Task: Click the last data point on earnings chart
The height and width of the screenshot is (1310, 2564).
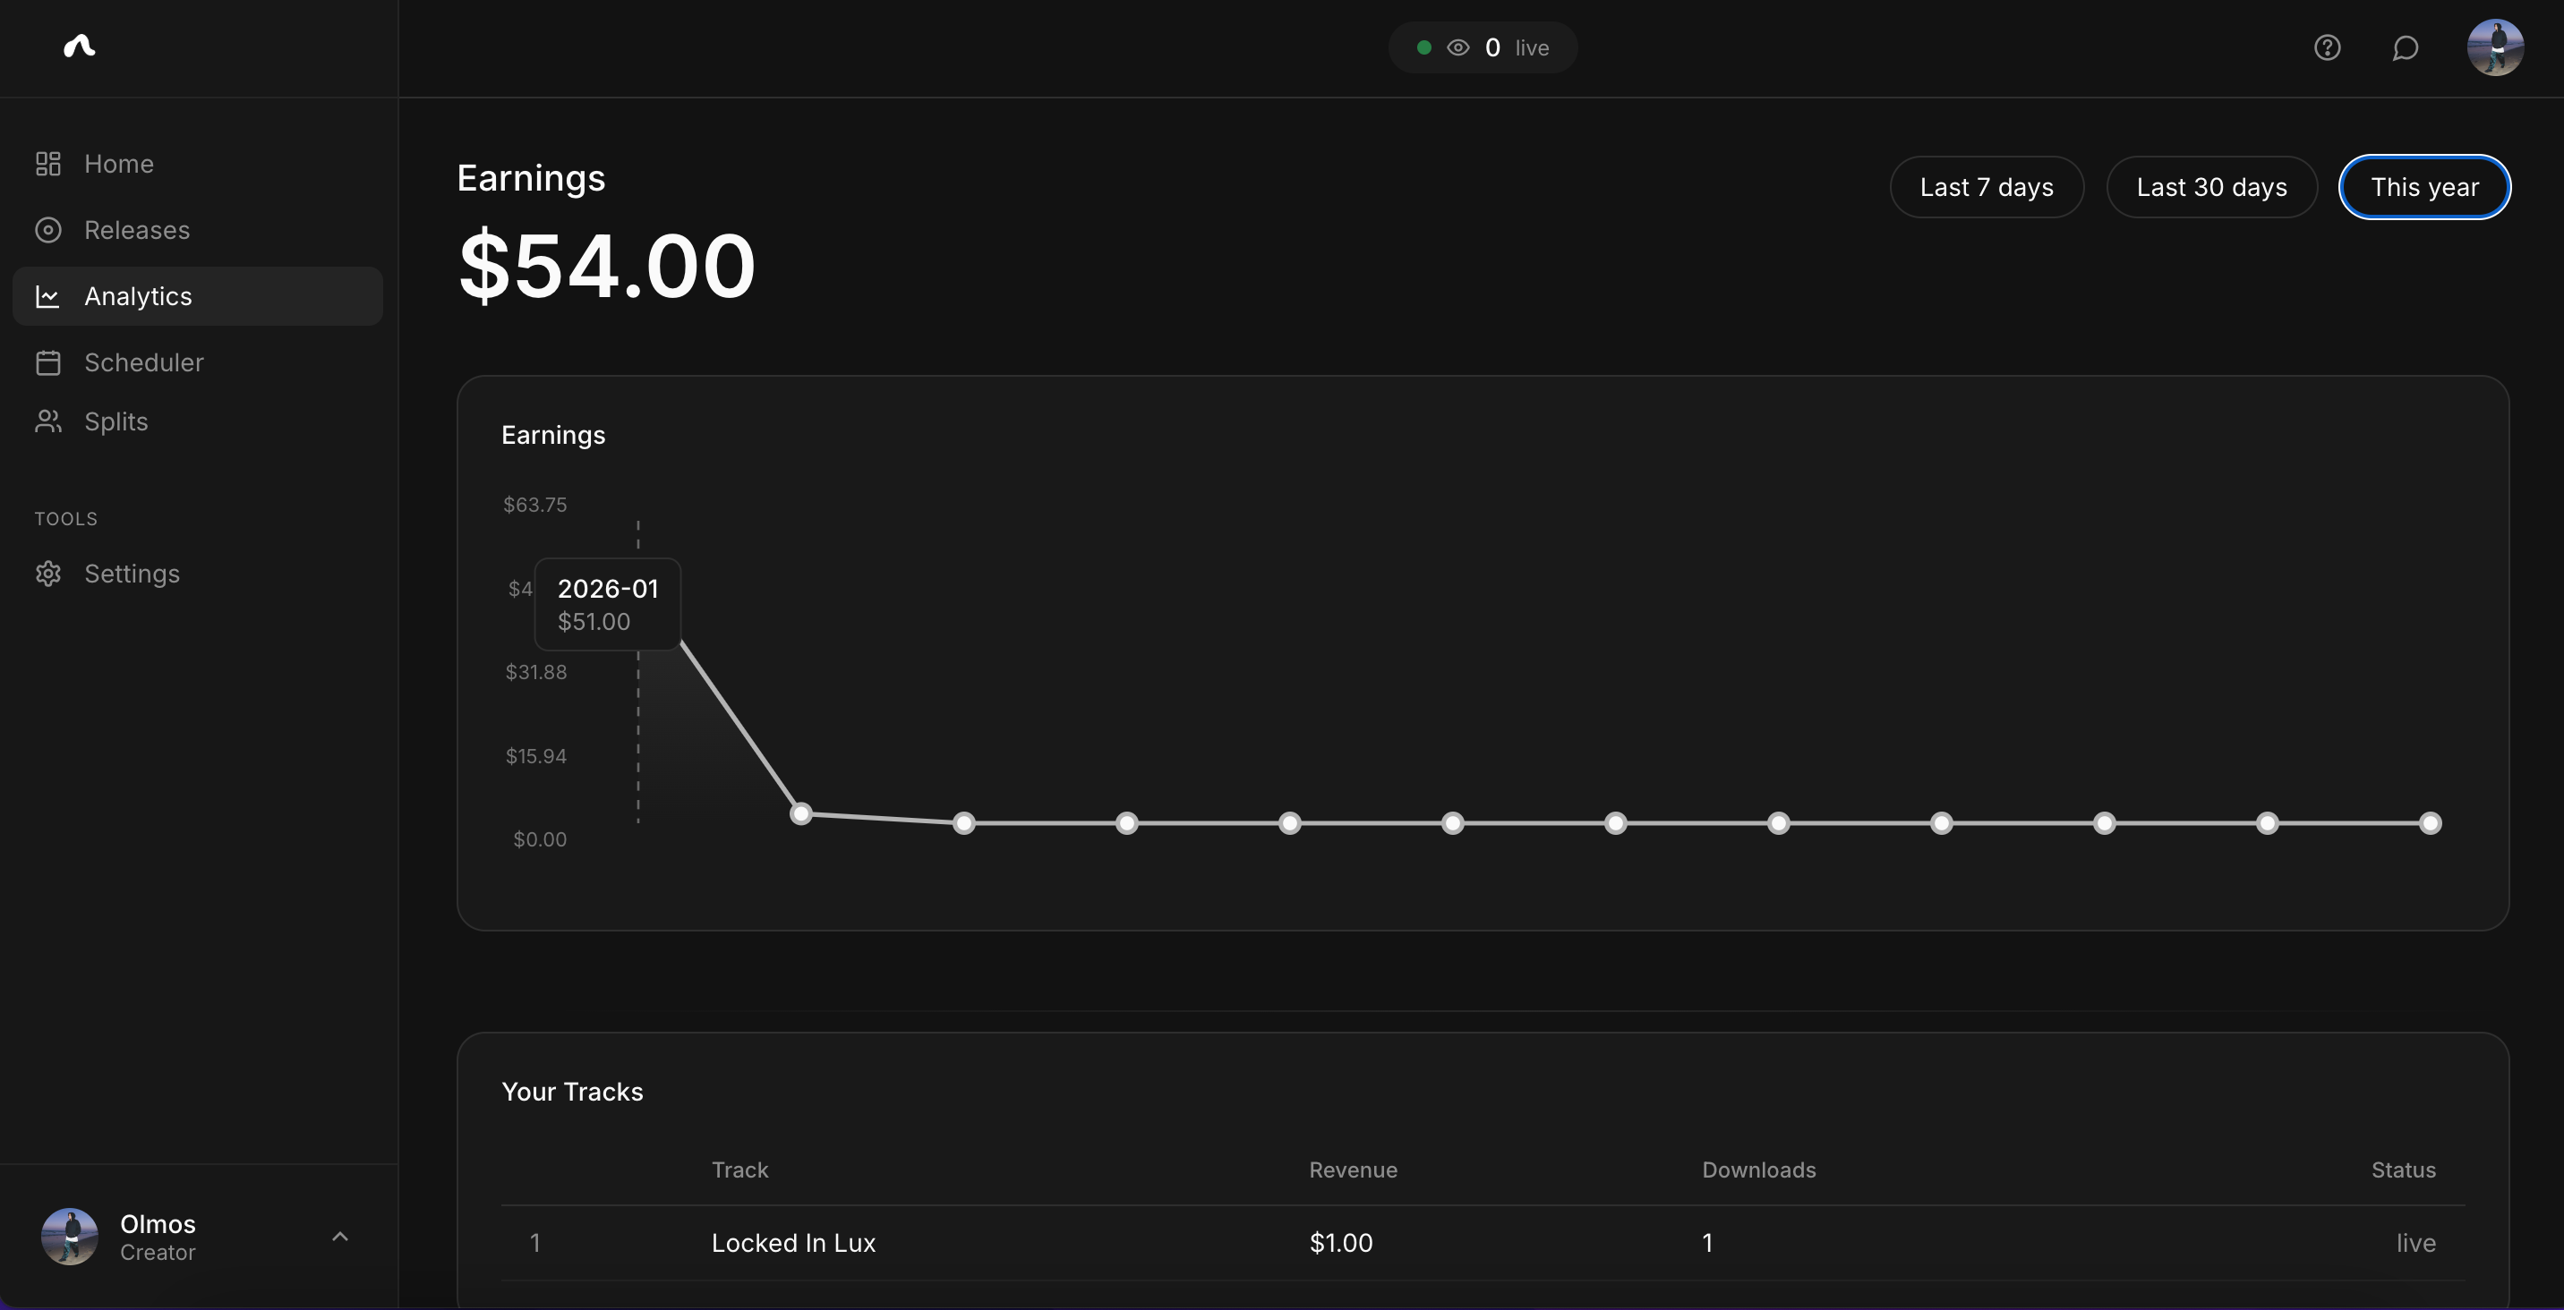Action: click(x=2430, y=822)
